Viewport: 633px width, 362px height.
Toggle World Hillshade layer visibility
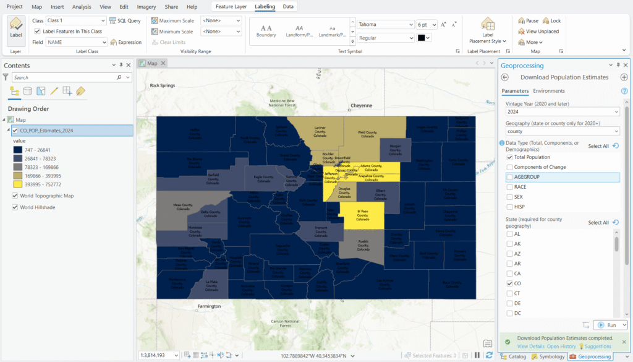(x=15, y=207)
